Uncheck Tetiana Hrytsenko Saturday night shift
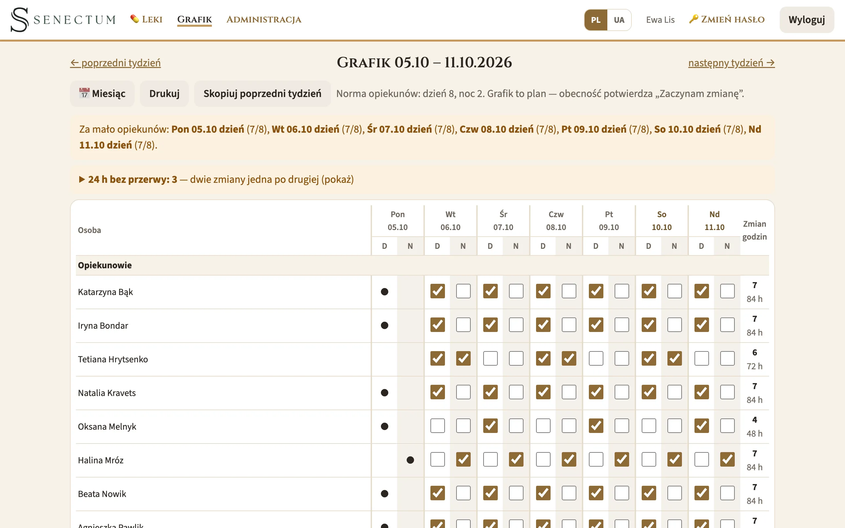Image resolution: width=845 pixels, height=528 pixels. (675, 359)
